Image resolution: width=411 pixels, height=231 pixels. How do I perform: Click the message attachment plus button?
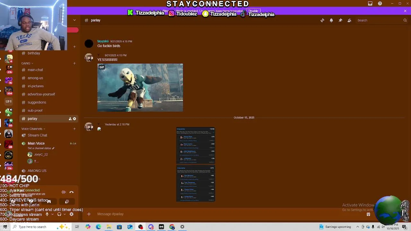point(89,214)
